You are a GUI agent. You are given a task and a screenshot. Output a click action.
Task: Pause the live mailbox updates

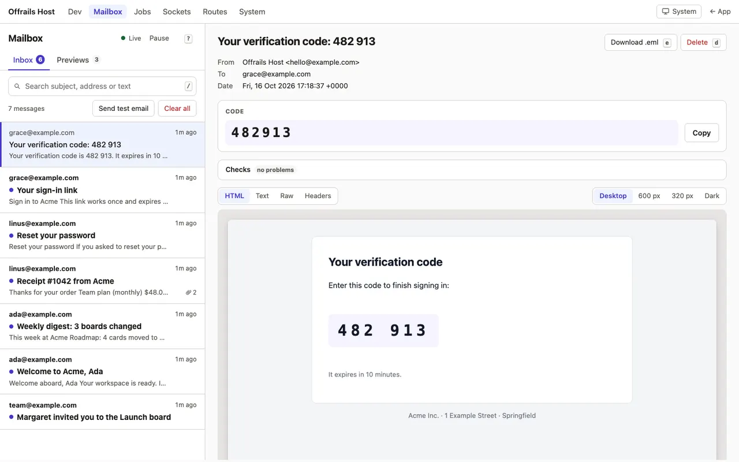(x=159, y=38)
